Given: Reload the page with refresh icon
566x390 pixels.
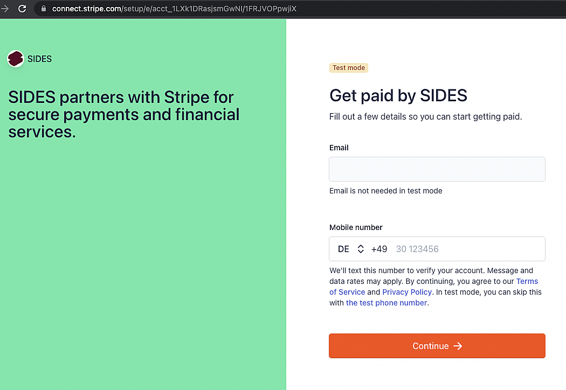Looking at the screenshot, I should 22,9.
